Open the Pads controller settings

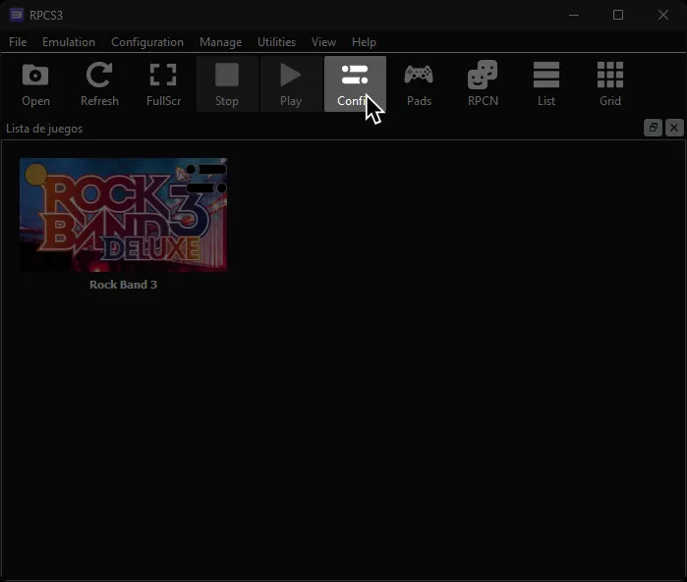pyautogui.click(x=419, y=84)
